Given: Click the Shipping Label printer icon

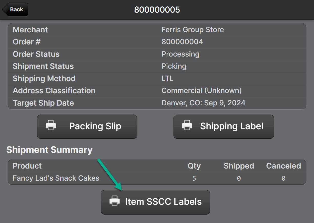Looking at the screenshot, I should (187, 126).
